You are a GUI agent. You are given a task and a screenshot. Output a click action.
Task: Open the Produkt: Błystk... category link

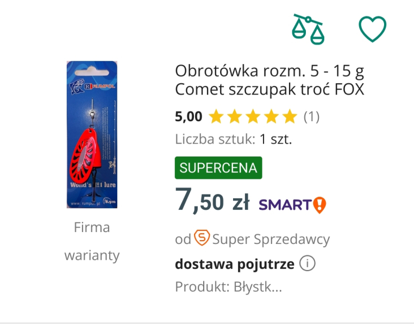pos(228,287)
